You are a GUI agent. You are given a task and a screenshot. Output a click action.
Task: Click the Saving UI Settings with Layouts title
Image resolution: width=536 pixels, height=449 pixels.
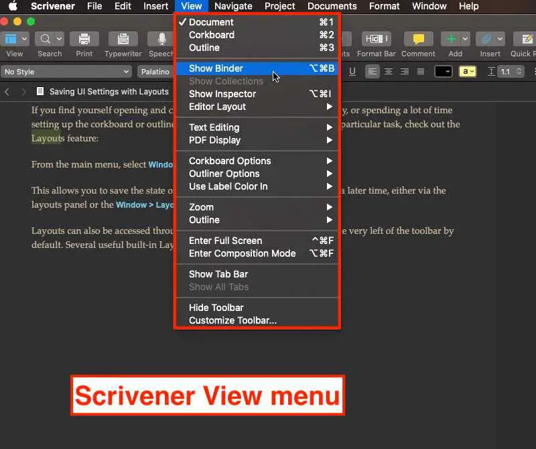109,92
